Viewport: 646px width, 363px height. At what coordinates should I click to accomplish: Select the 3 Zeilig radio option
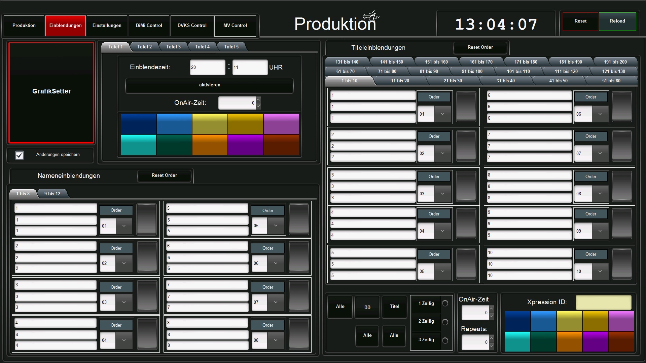coord(445,340)
